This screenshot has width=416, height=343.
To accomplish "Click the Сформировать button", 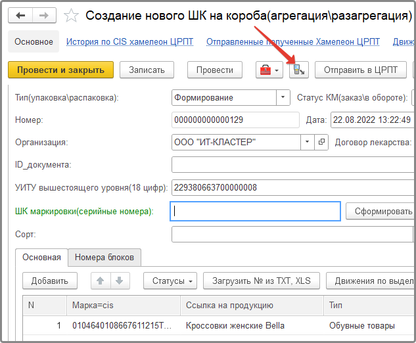I will [x=381, y=211].
